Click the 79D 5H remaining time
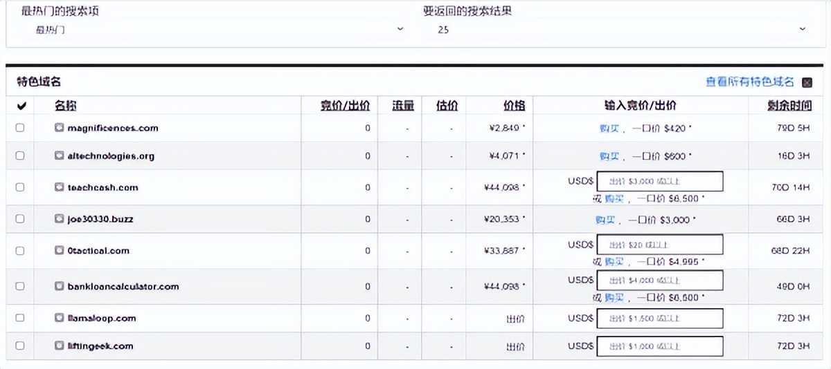 (x=793, y=128)
